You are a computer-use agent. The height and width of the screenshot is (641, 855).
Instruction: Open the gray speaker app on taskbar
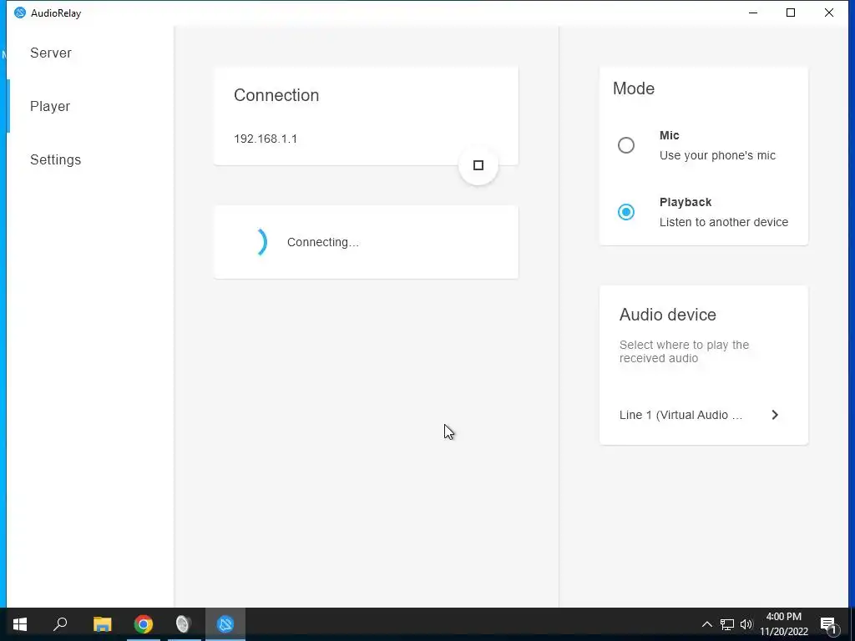tap(184, 624)
